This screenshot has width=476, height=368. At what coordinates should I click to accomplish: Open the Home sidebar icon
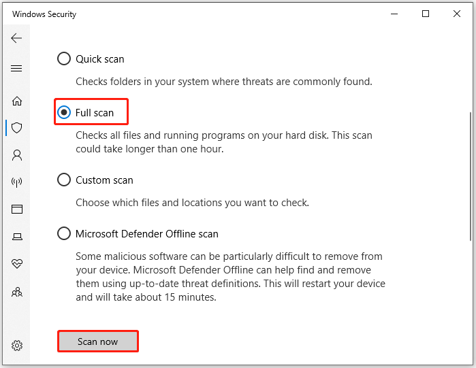pyautogui.click(x=17, y=101)
